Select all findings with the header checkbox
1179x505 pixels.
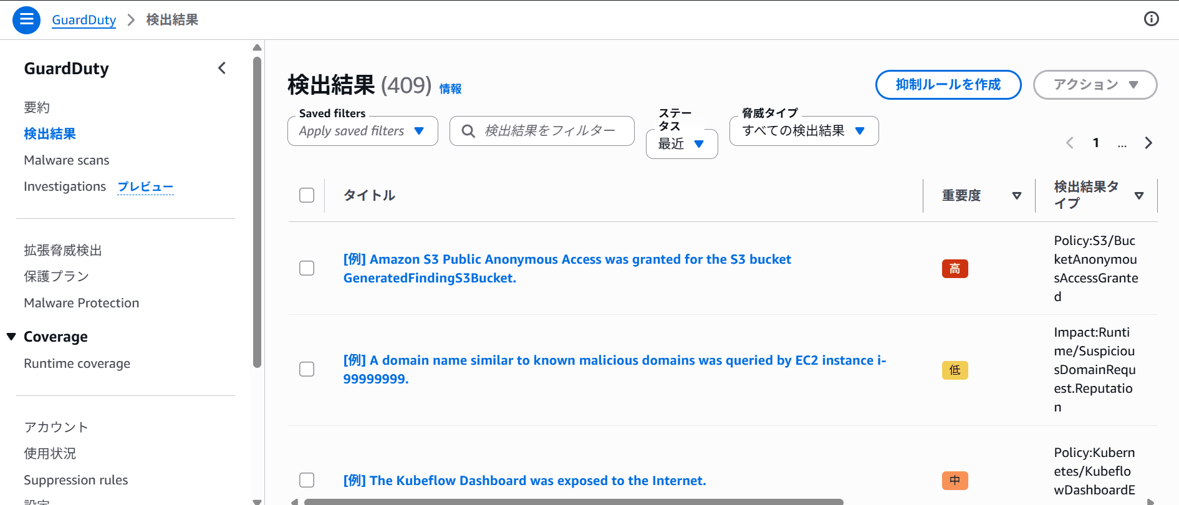(307, 195)
